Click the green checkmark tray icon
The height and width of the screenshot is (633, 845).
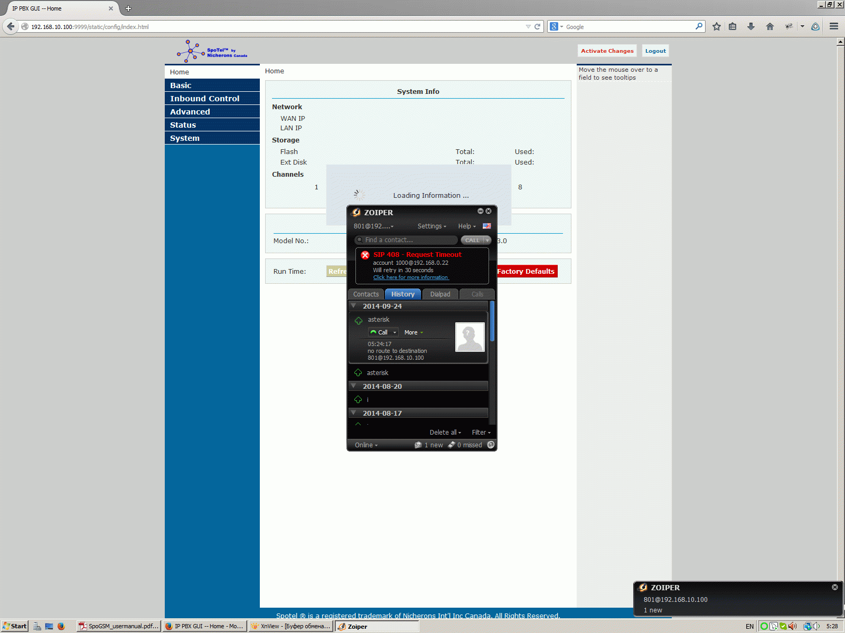coord(783,627)
